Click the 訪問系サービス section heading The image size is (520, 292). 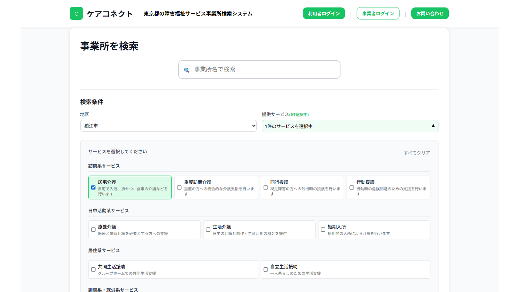(104, 166)
